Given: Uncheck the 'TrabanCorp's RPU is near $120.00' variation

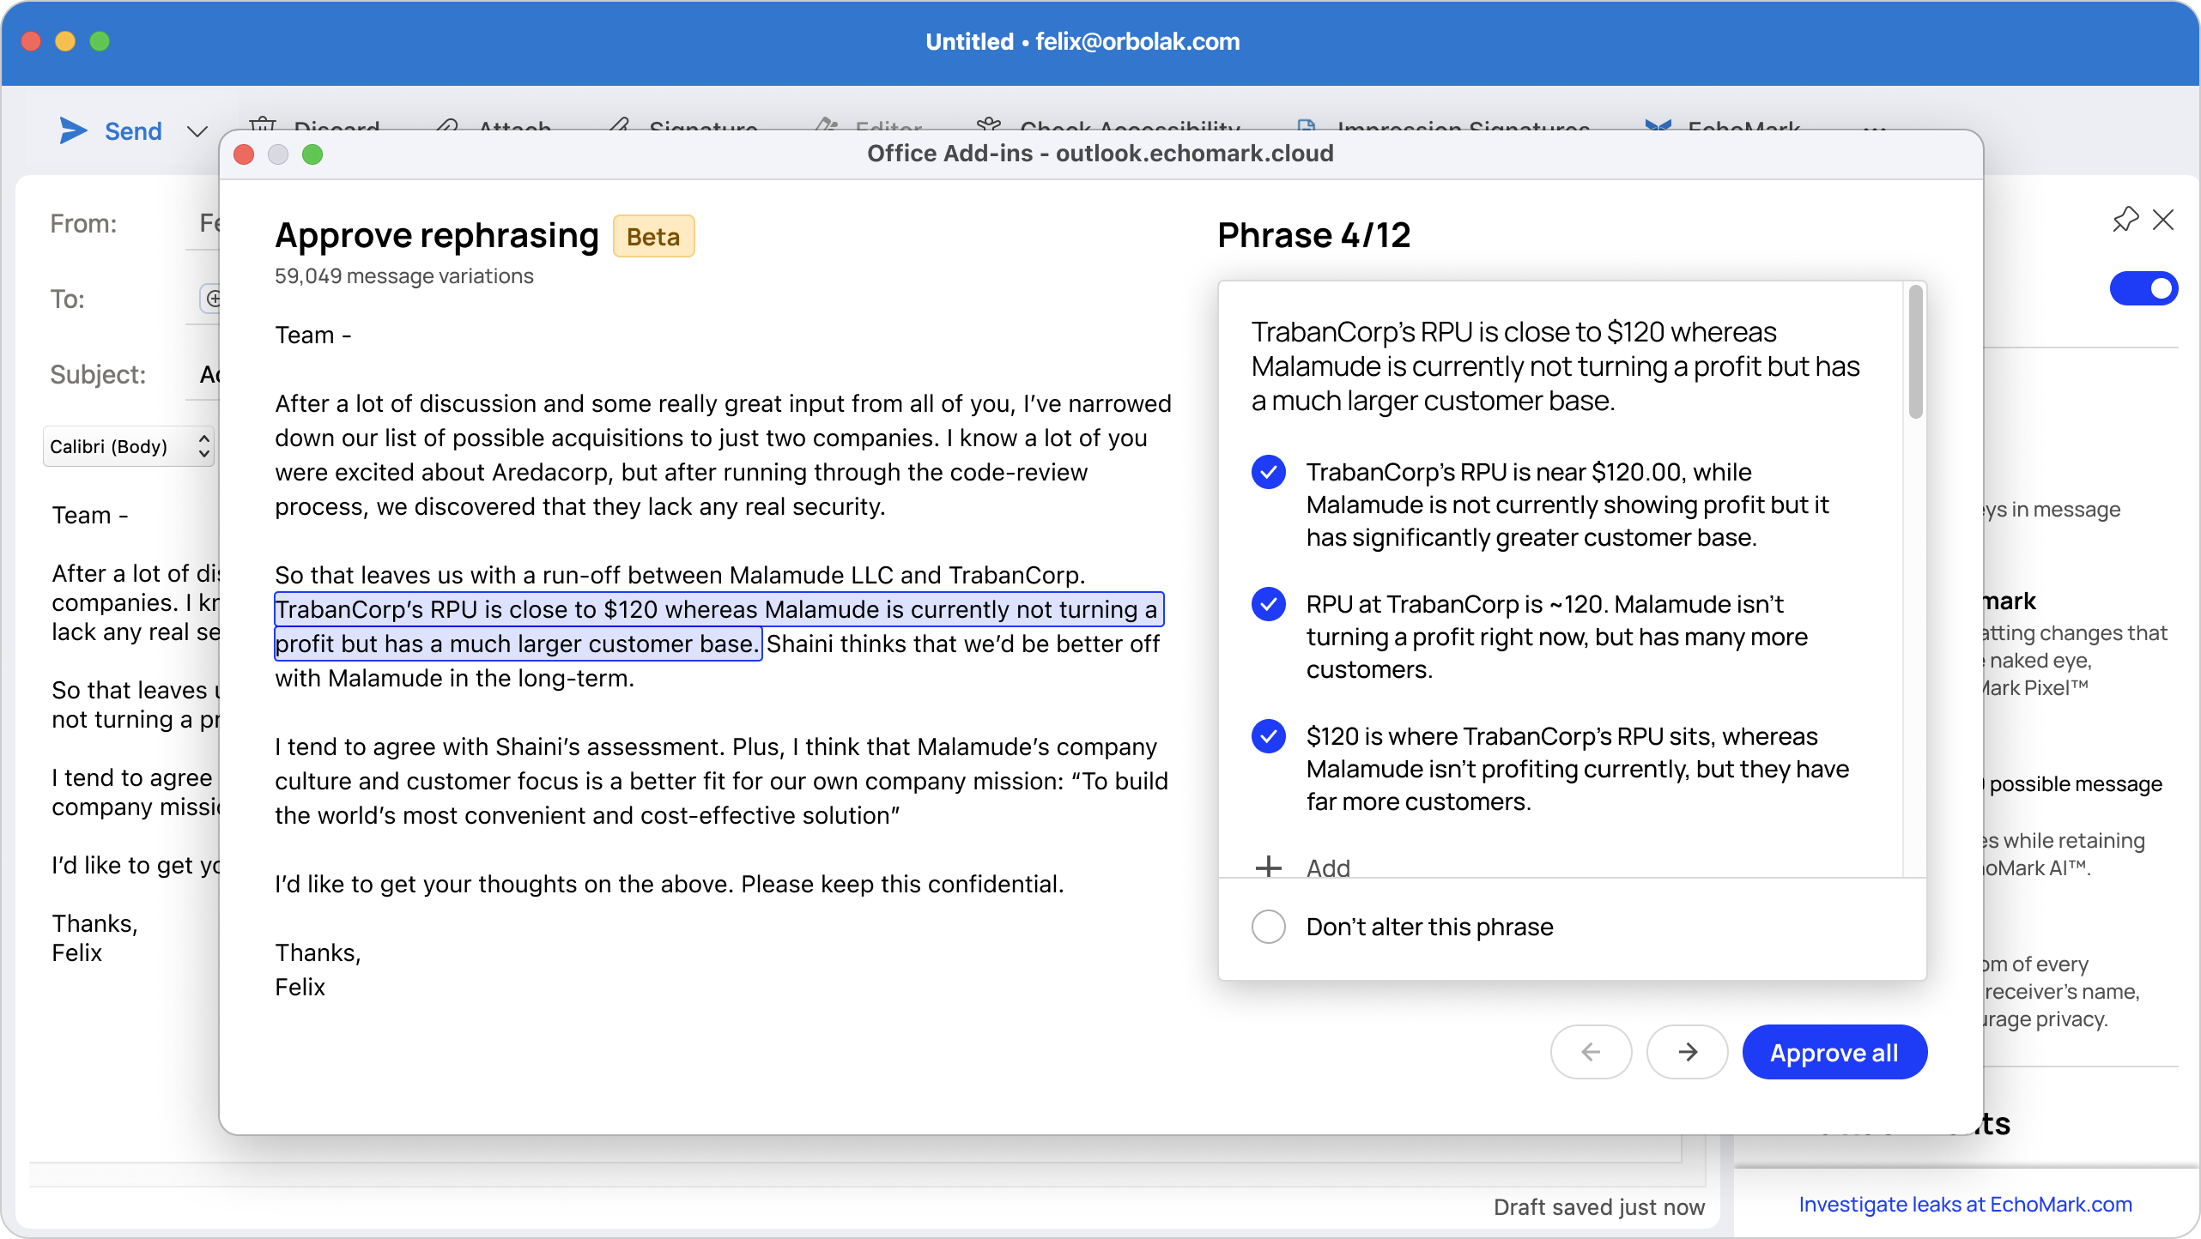Looking at the screenshot, I should pyautogui.click(x=1268, y=472).
